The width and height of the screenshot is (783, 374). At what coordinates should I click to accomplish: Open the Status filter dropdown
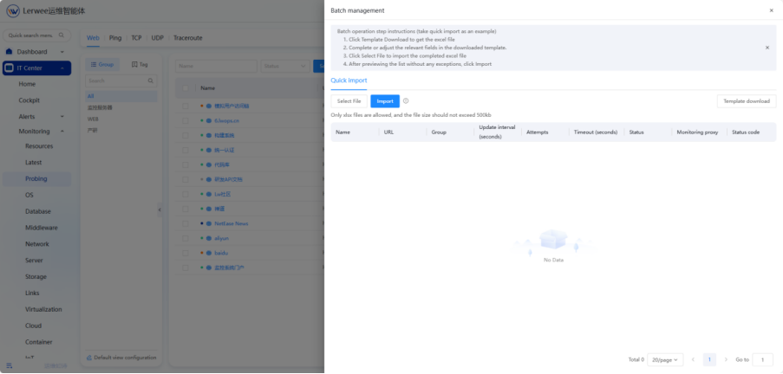point(284,66)
